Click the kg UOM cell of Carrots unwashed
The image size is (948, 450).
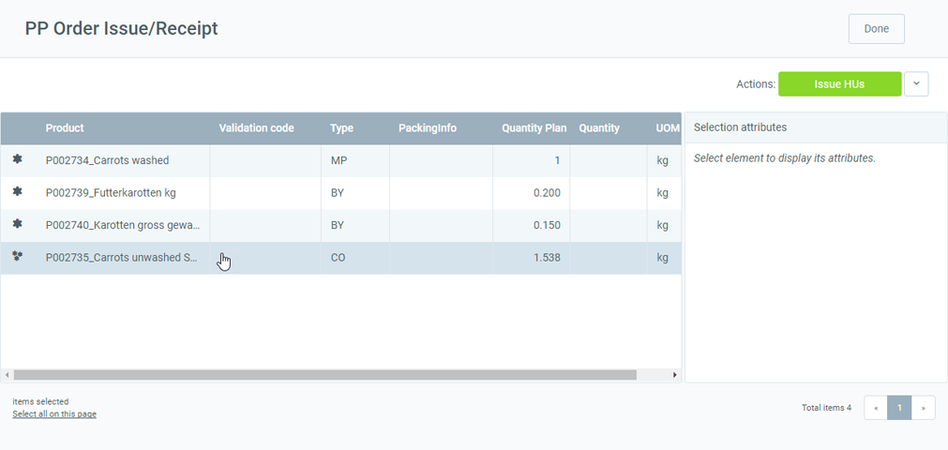click(663, 258)
